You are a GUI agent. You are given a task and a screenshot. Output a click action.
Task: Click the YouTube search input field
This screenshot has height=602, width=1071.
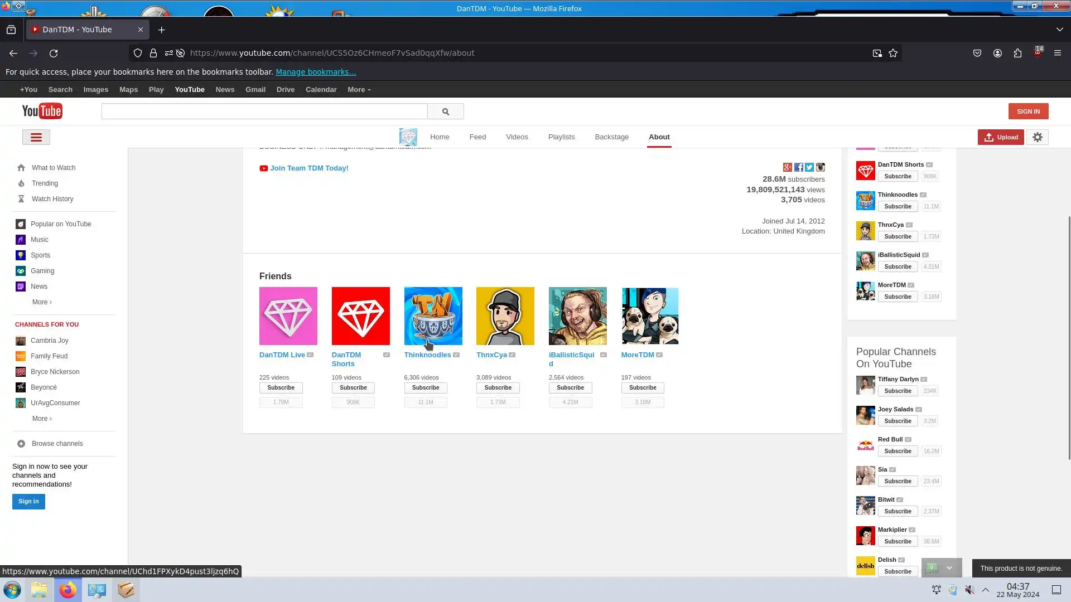pos(264,111)
